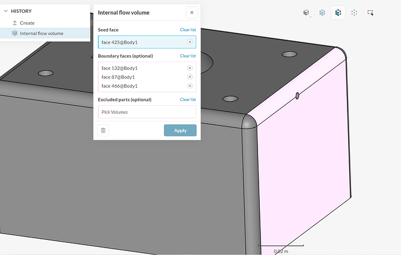Collapse the HISTORY panel
Screen dimensions: 401x255
(6, 11)
